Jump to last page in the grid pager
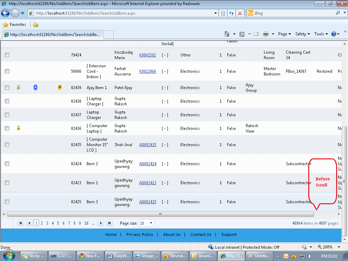Viewport: 348px width, 261px height. point(109,223)
